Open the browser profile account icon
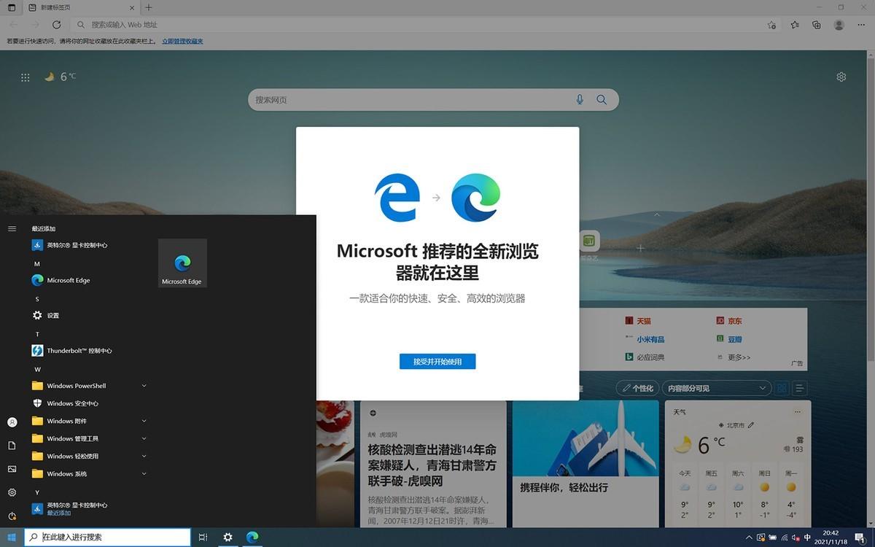 (840, 24)
